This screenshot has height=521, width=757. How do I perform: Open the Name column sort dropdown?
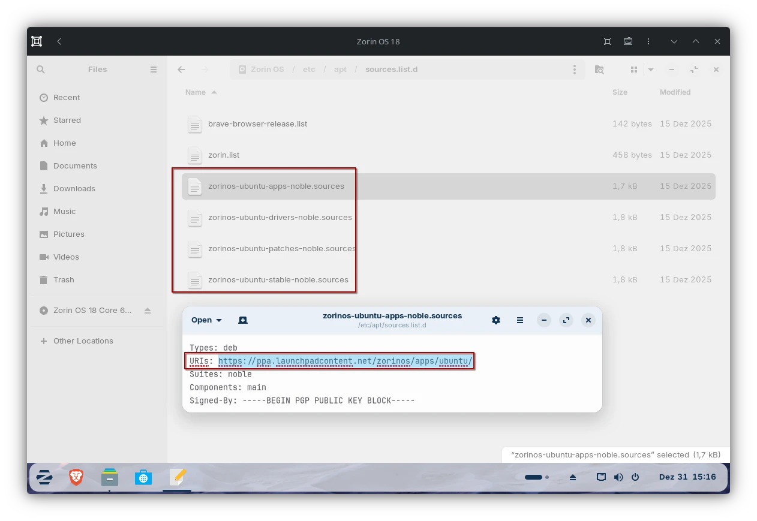point(201,92)
